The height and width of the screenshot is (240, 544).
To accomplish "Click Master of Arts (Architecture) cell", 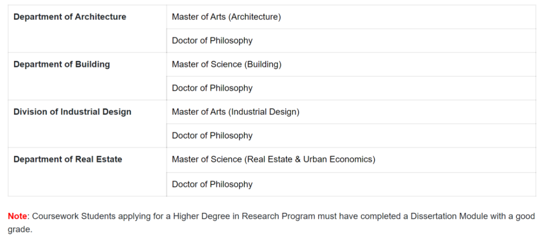I will coord(226,17).
